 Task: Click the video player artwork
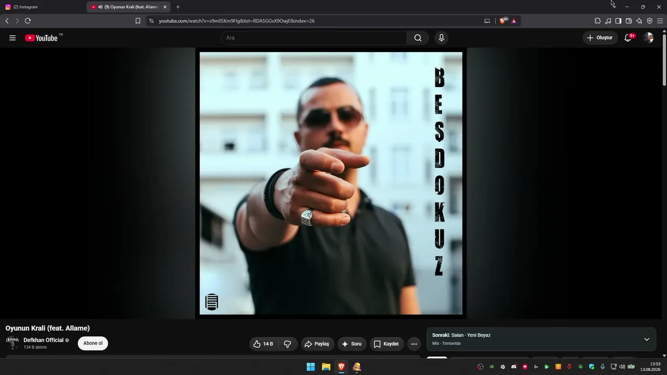[331, 183]
